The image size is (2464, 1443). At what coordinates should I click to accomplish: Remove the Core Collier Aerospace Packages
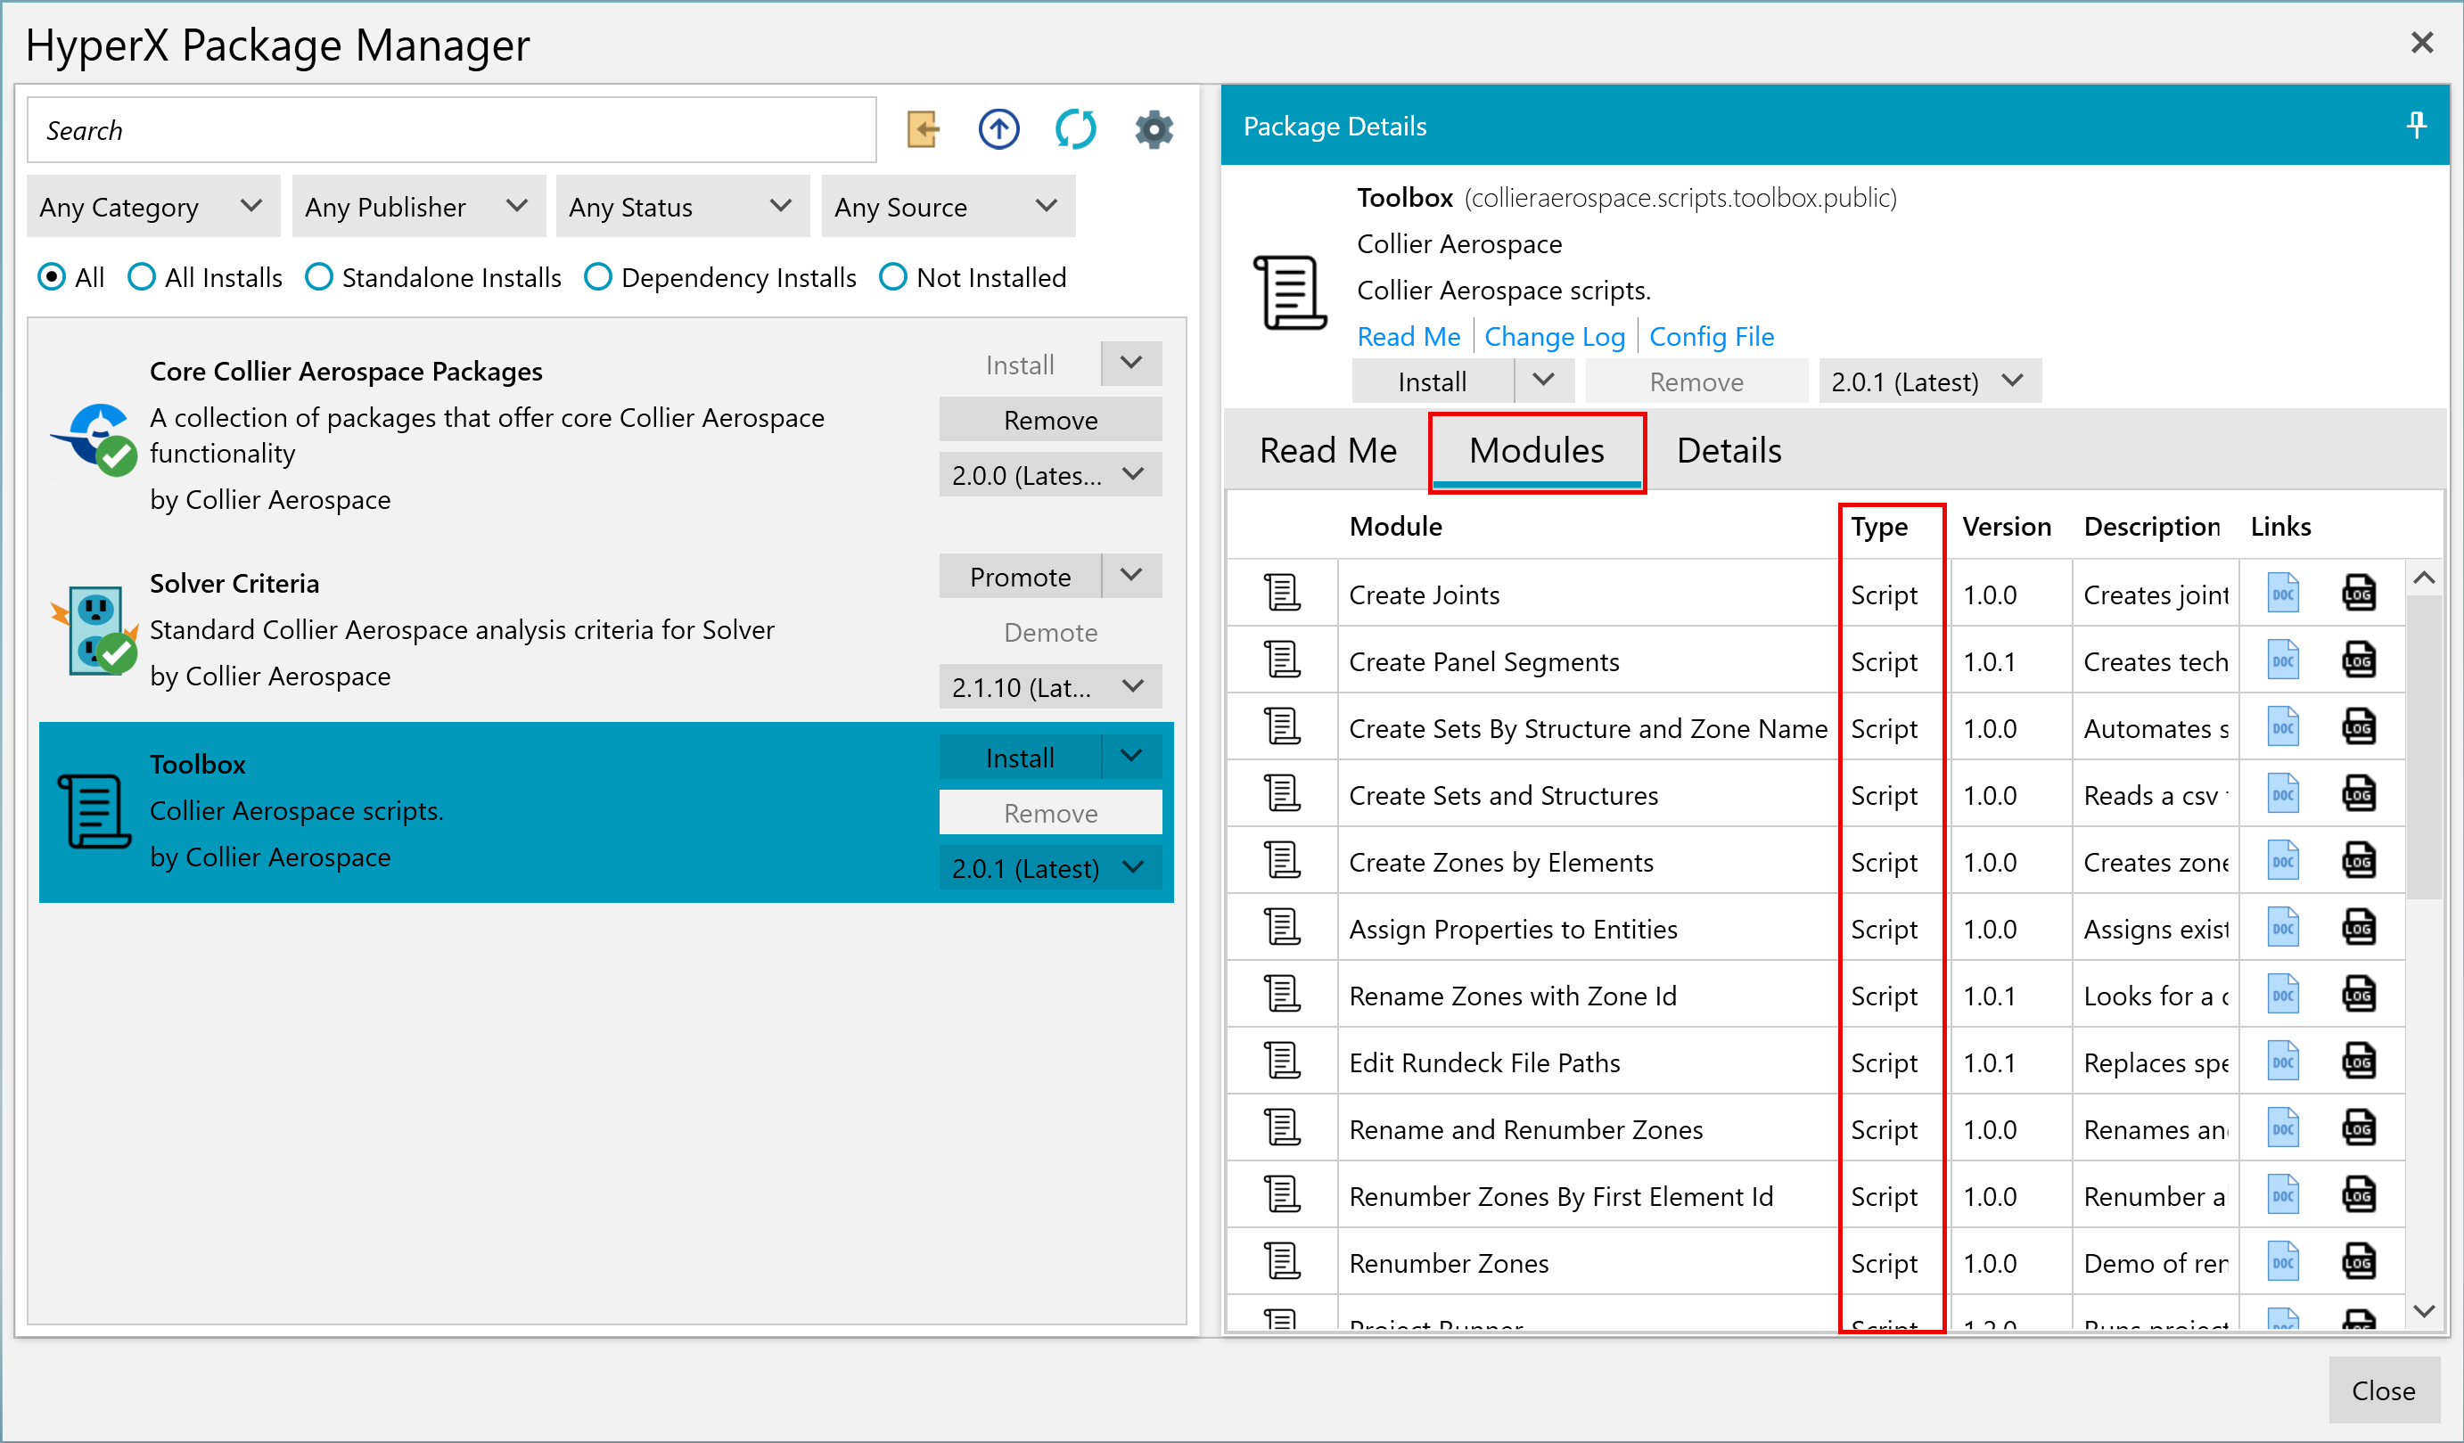point(1050,420)
